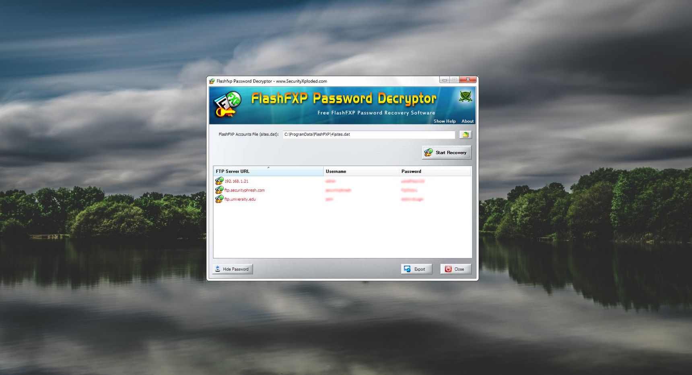Click the icon beside ftp.university.edu
This screenshot has width=692, height=375.
(x=219, y=199)
